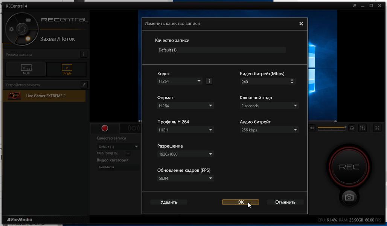Viewport: 387px width, 226px height.
Task: Select Multi capture mode
Action: coord(26,69)
